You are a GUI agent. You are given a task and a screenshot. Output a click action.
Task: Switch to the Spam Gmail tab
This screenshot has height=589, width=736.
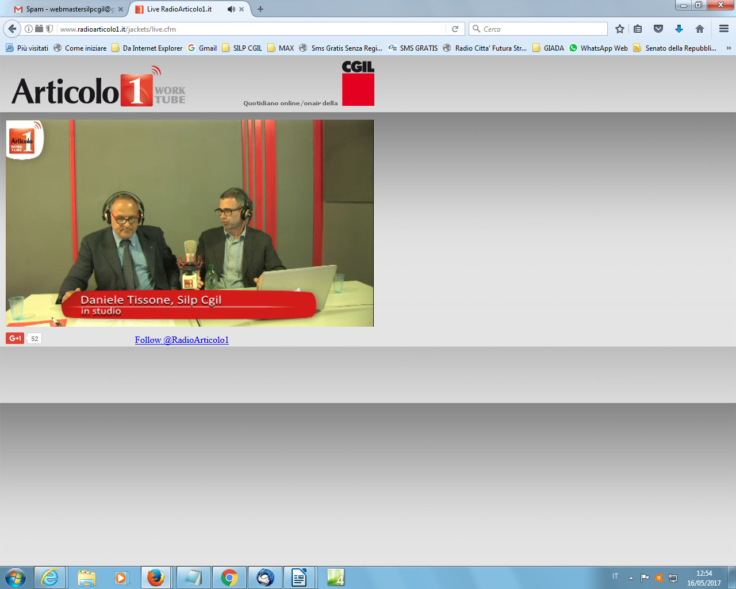pyautogui.click(x=66, y=9)
